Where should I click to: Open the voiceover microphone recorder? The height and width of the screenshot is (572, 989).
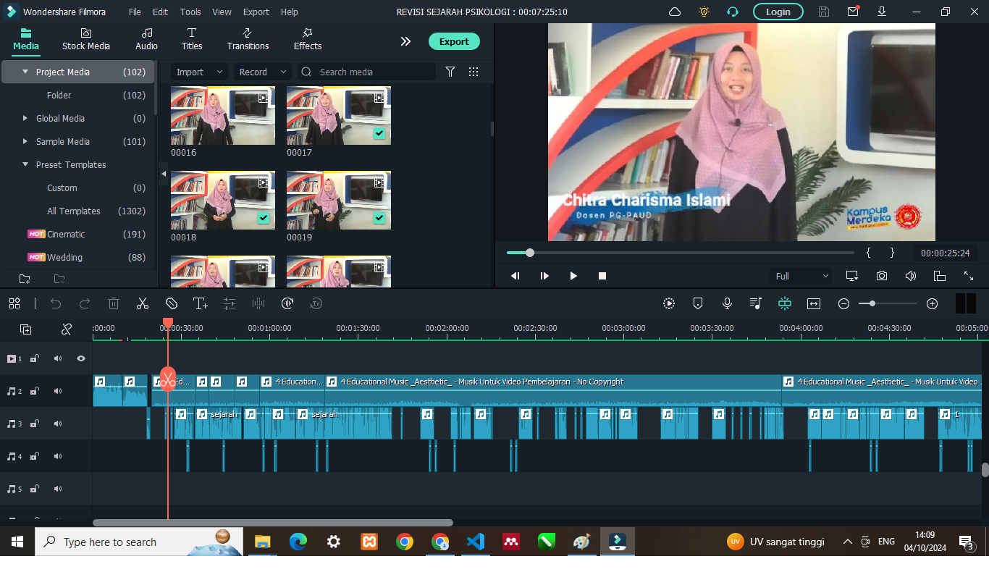pyautogui.click(x=727, y=304)
